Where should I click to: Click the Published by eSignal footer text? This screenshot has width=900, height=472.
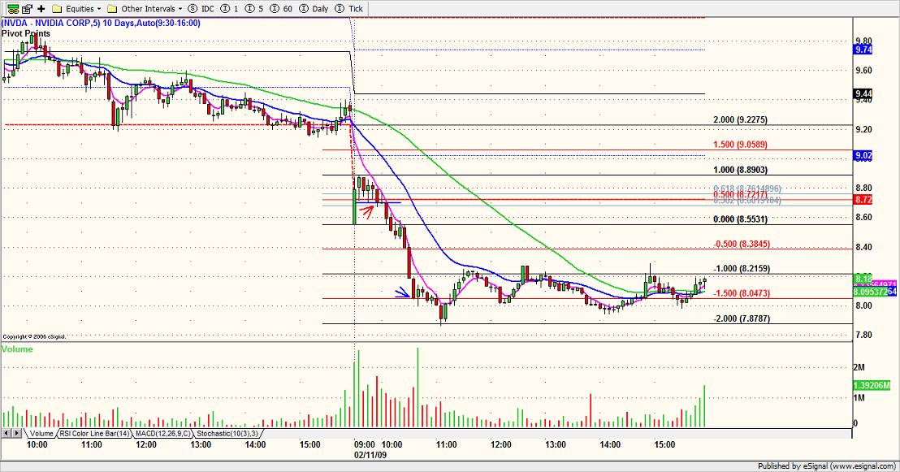[x=827, y=466]
